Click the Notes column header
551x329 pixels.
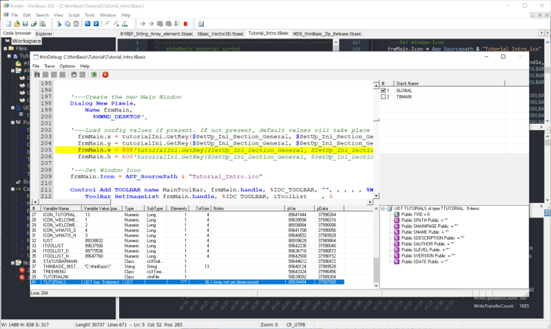coord(248,209)
